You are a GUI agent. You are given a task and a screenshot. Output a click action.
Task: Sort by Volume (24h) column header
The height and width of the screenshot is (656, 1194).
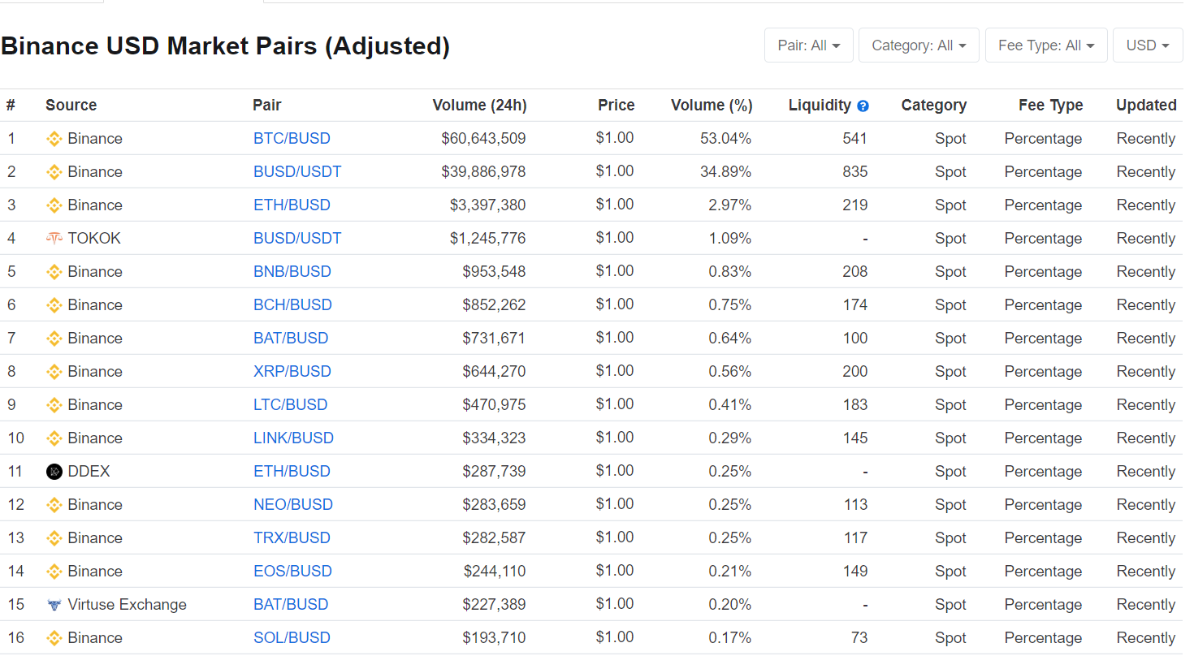pyautogui.click(x=479, y=106)
